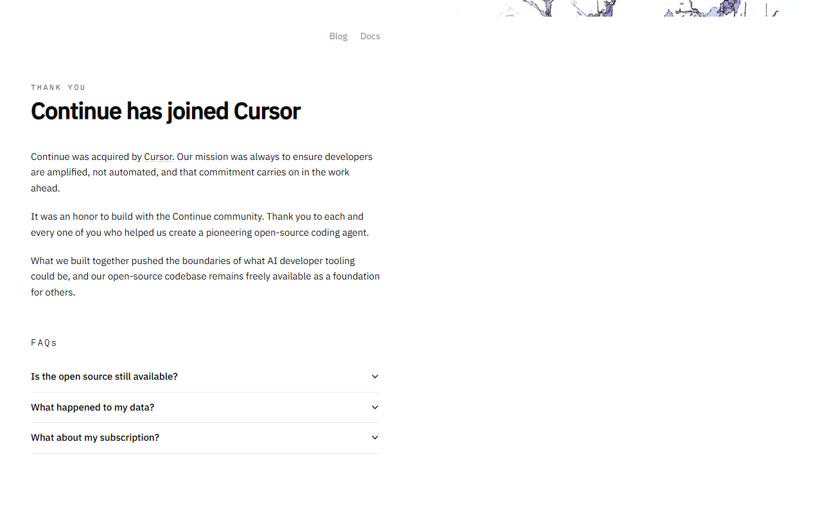Open the Blog navigation item
The width and height of the screenshot is (822, 514).
338,36
